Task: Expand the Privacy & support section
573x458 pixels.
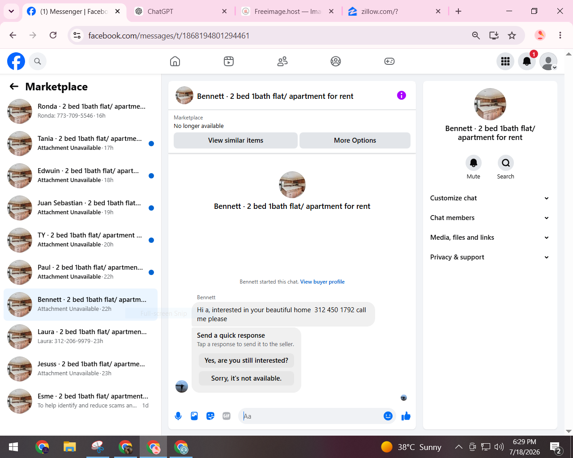Action: coord(490,257)
